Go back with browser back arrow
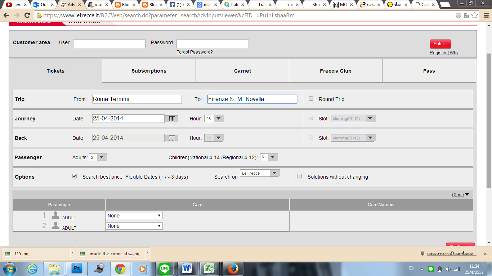Screen dimensions: 492x276 click(6, 15)
